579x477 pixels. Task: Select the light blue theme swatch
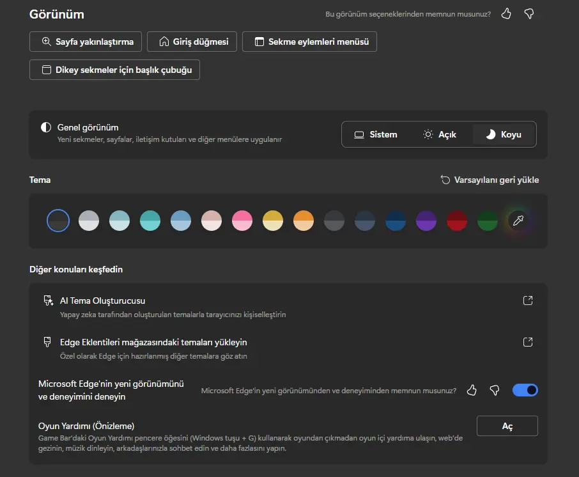click(x=181, y=221)
